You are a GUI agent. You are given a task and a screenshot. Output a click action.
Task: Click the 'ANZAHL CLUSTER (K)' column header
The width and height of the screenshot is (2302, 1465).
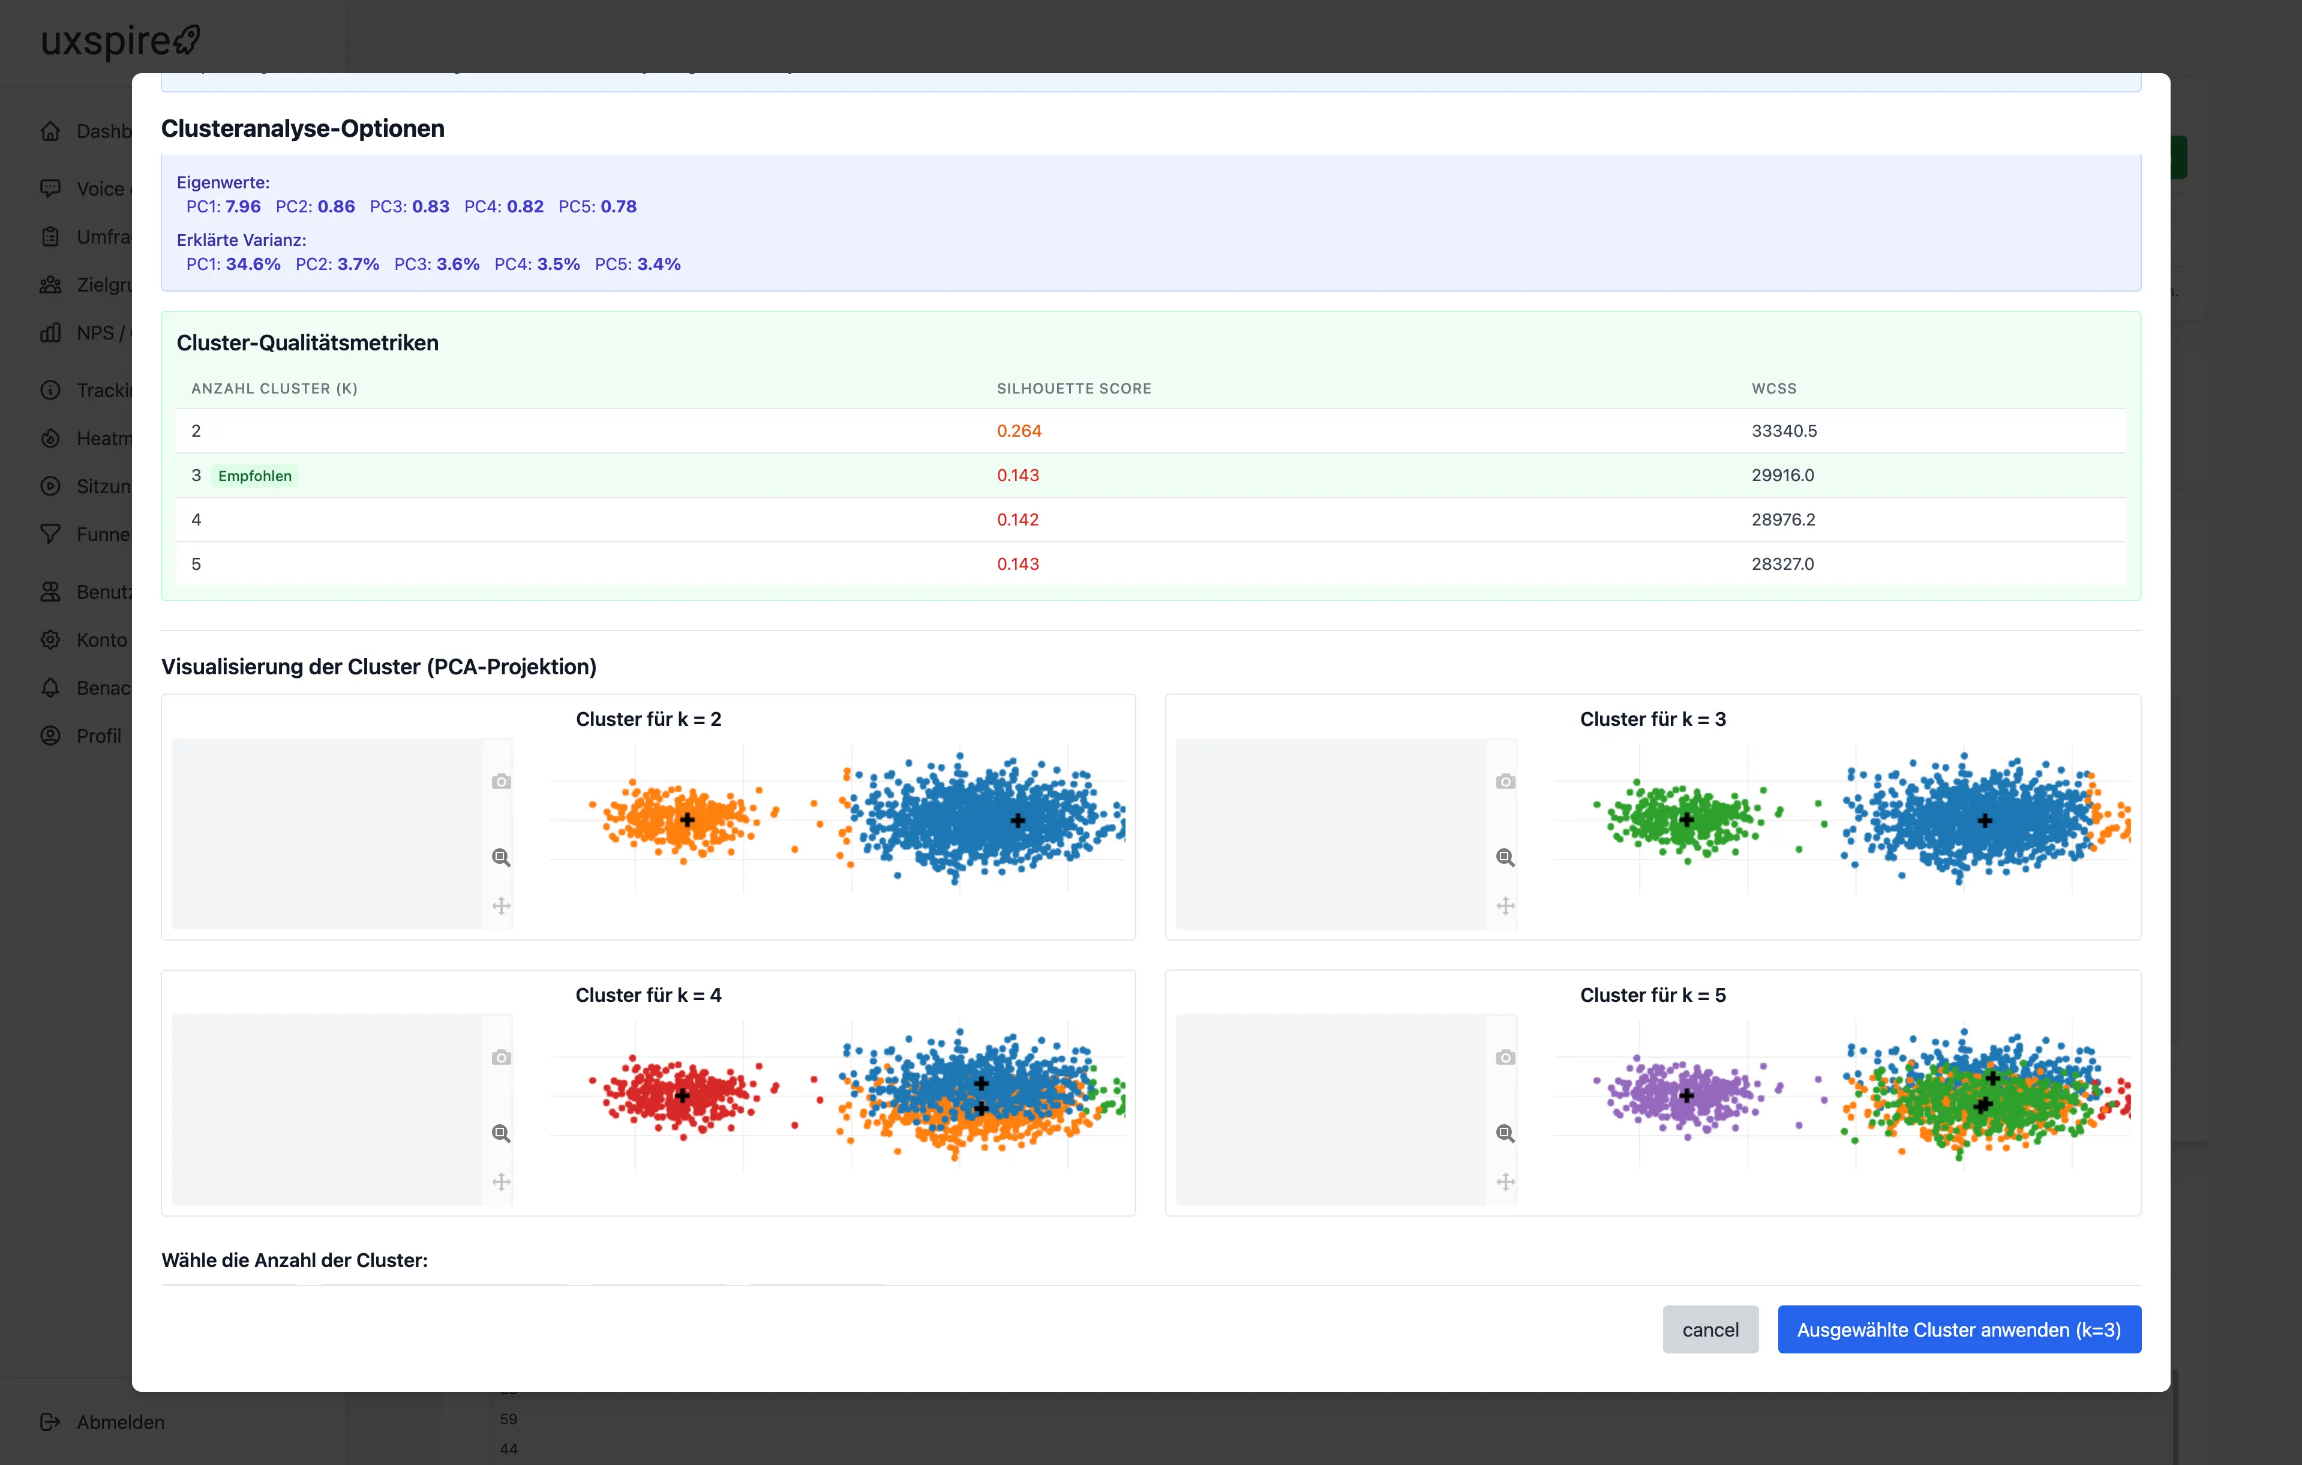(x=274, y=388)
